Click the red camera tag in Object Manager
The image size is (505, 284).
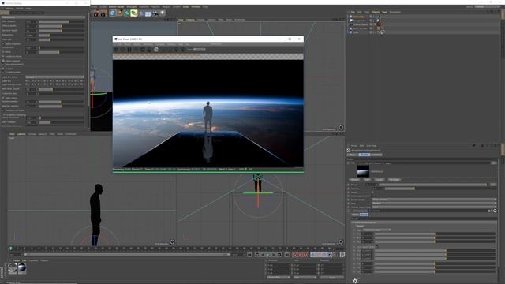[379, 24]
